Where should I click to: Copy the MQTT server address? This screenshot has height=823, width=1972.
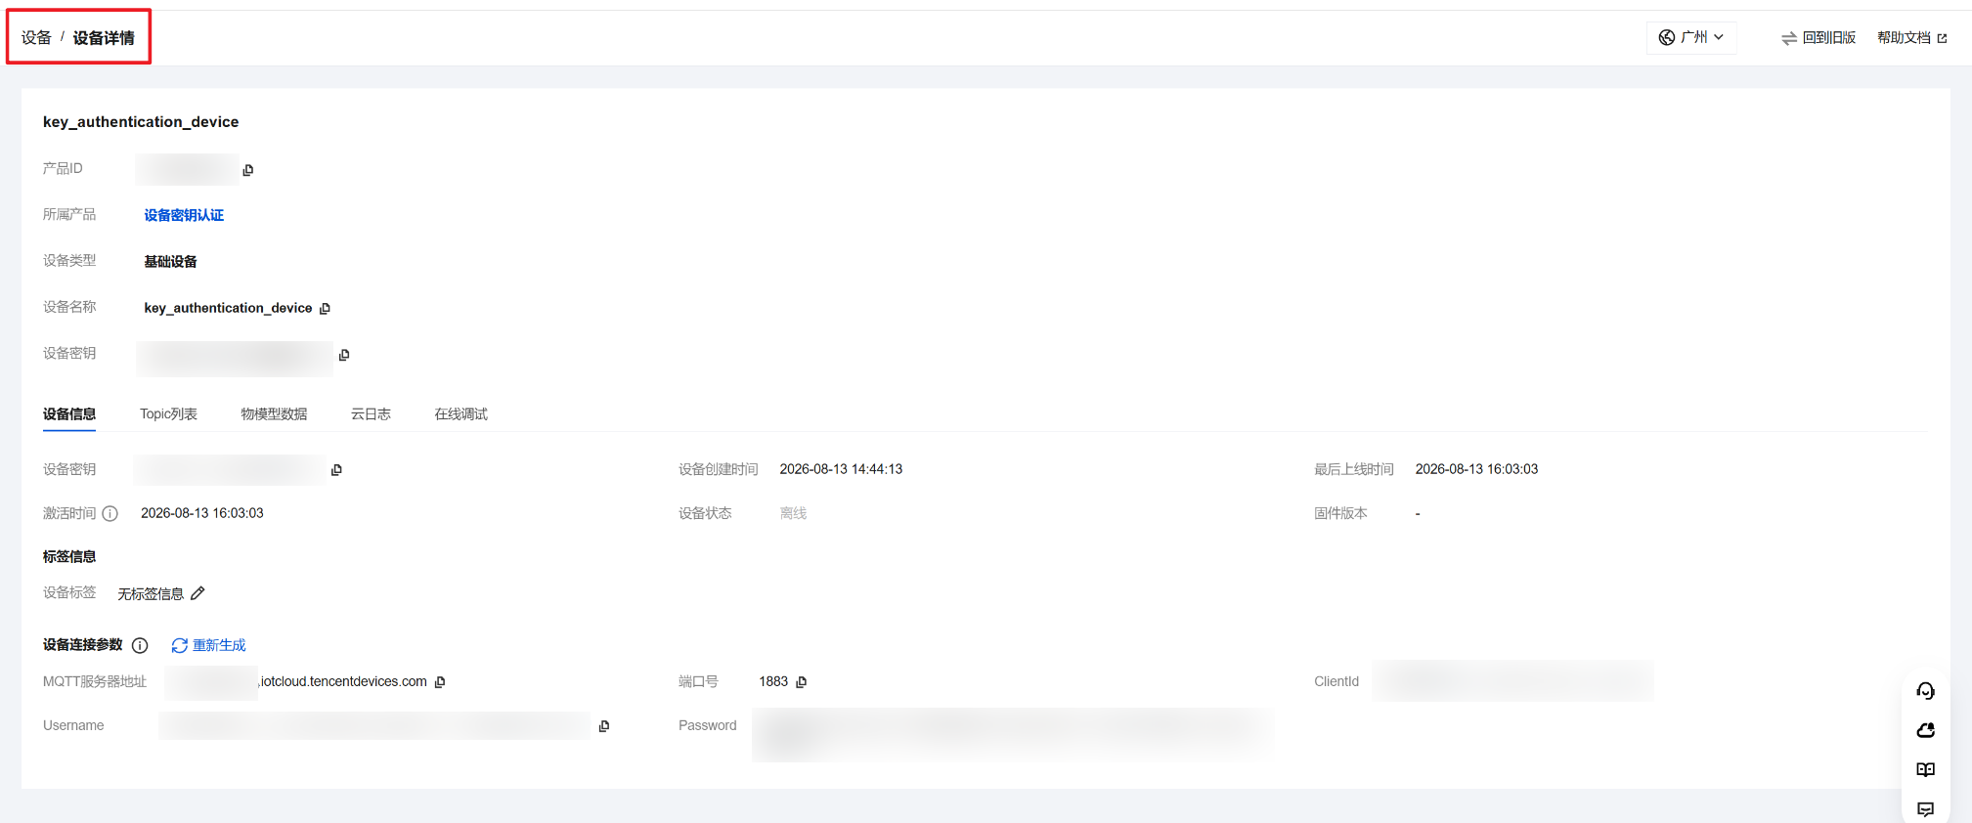click(440, 682)
